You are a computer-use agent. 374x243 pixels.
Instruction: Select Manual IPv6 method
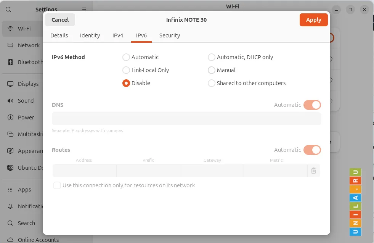point(212,70)
